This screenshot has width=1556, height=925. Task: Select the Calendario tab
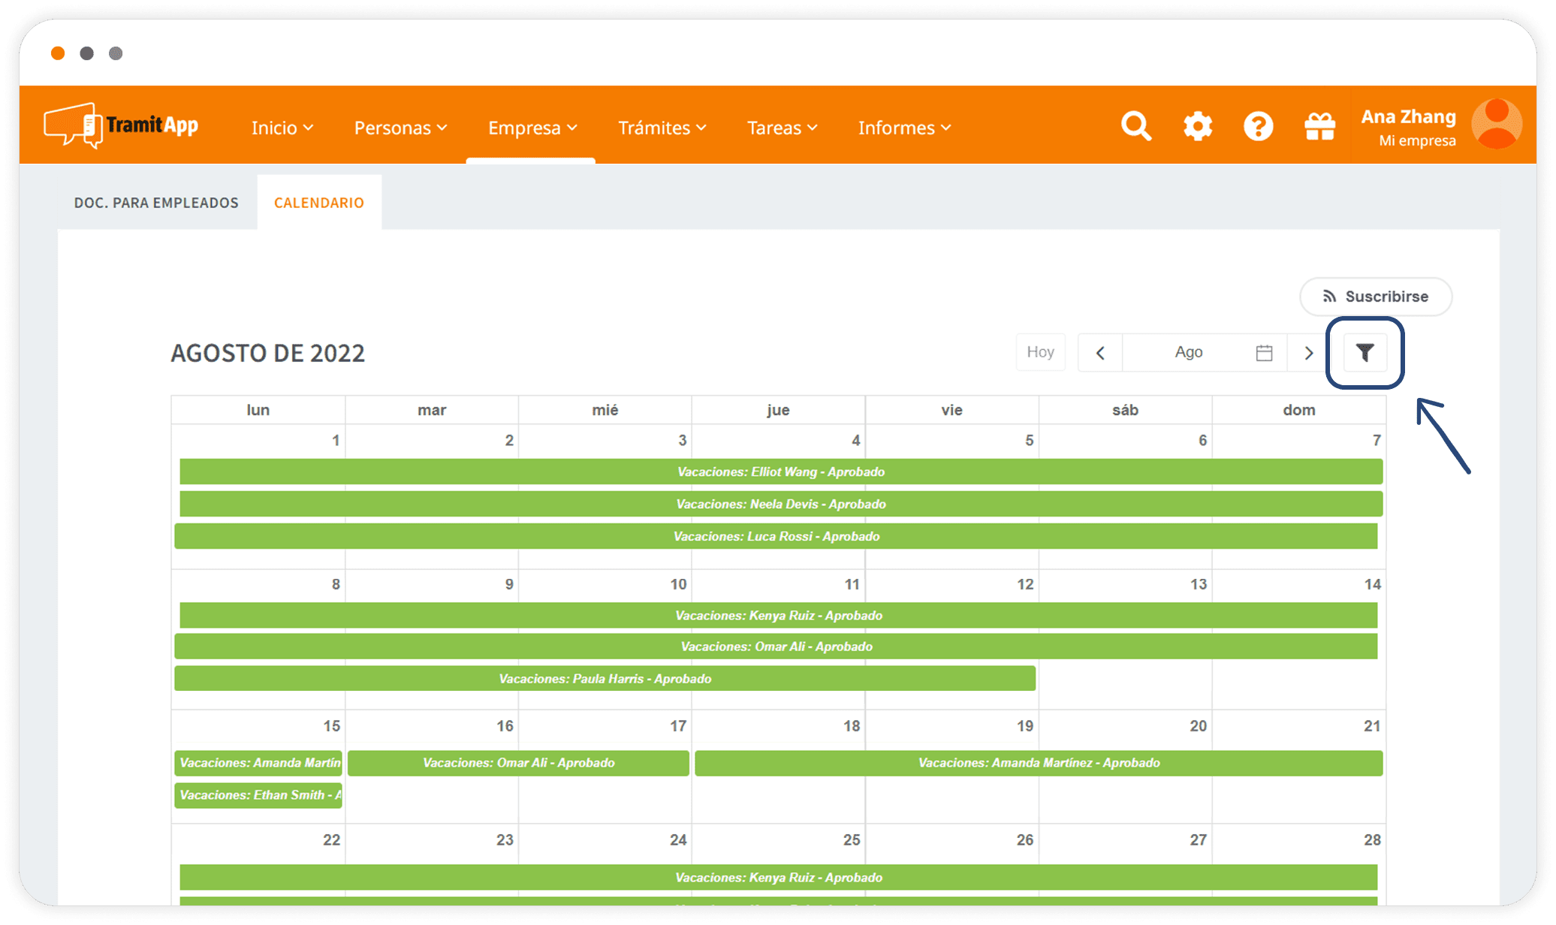coord(318,202)
